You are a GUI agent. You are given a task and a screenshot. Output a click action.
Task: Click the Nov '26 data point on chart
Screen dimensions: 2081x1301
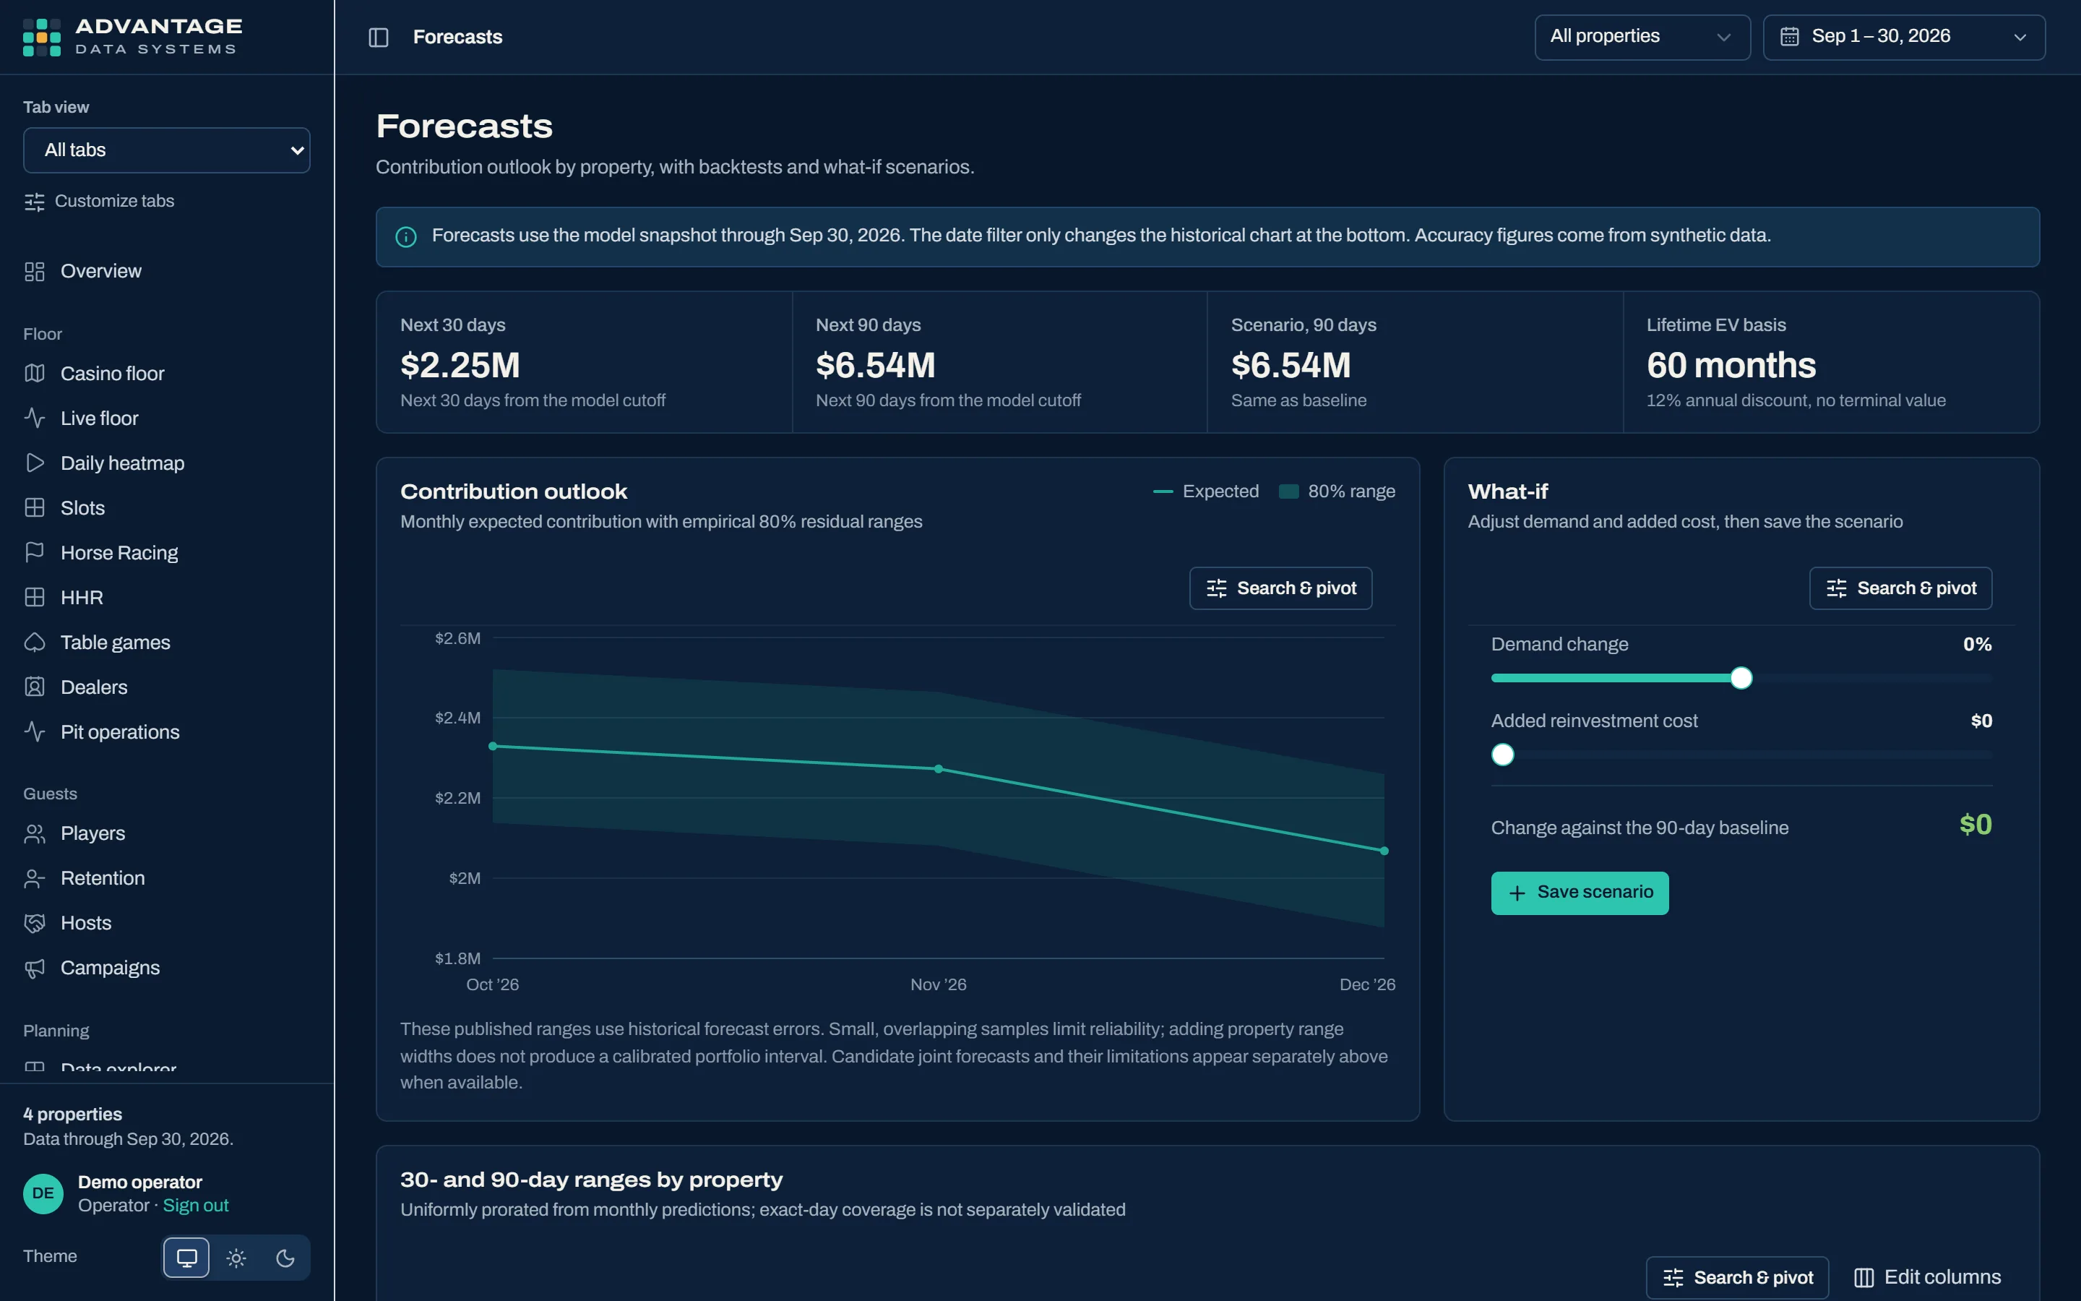coord(938,768)
